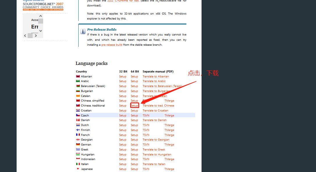Click the vertical scrollbar thumb in the embedded frame

41,21
